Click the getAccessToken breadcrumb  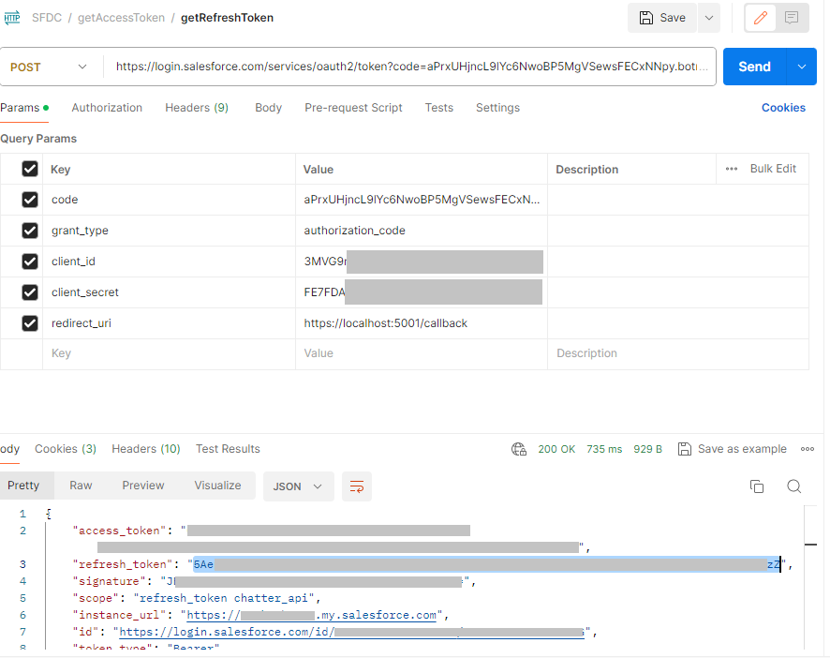[121, 18]
